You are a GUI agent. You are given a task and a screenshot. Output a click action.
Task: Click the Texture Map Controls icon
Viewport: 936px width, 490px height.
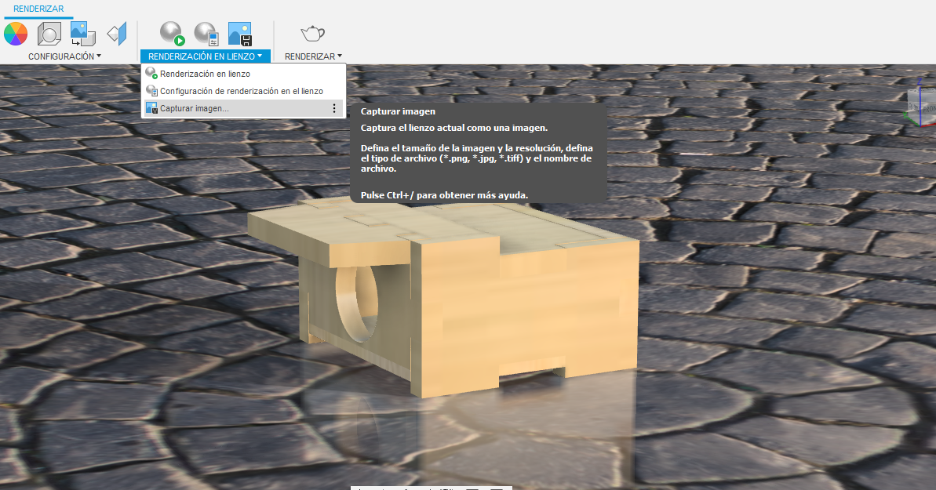tap(117, 34)
